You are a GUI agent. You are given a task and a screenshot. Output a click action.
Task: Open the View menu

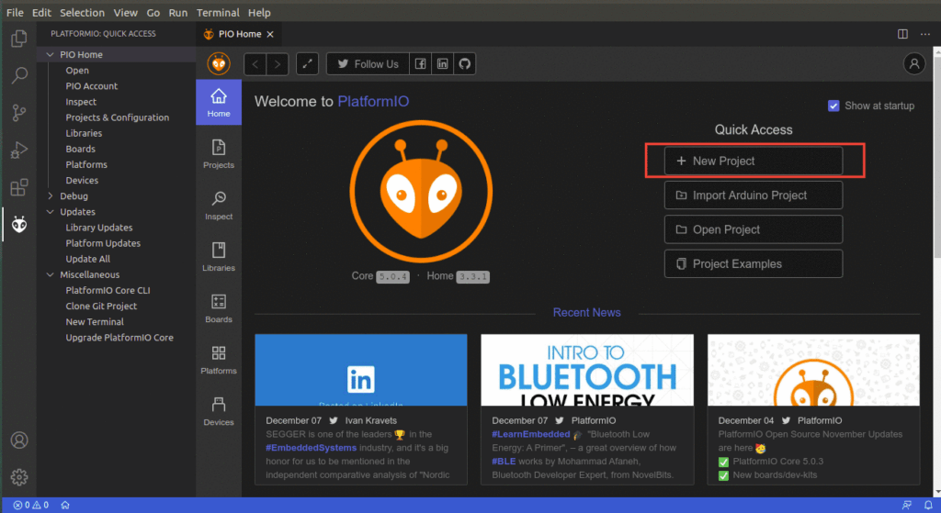(x=125, y=13)
